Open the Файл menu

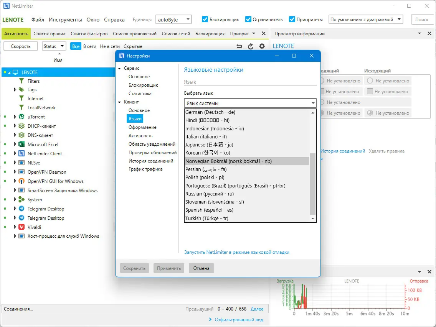pos(38,20)
